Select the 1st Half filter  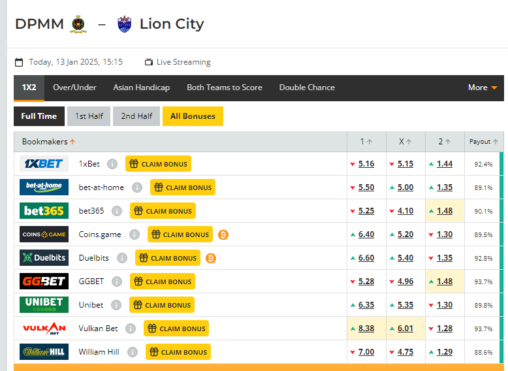point(89,116)
